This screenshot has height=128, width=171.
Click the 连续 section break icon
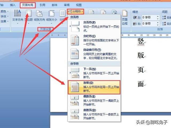(x=75, y=87)
